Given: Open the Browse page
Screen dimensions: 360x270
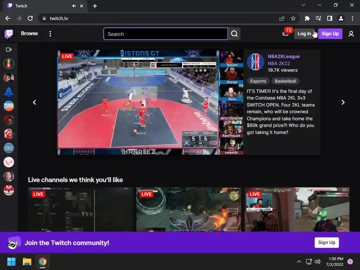Looking at the screenshot, I should (30, 33).
